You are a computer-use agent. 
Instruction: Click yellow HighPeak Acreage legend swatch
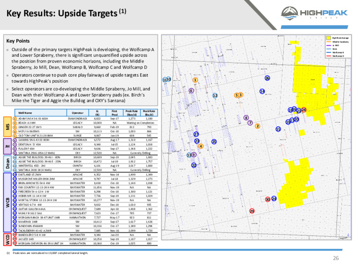click(x=328, y=38)
